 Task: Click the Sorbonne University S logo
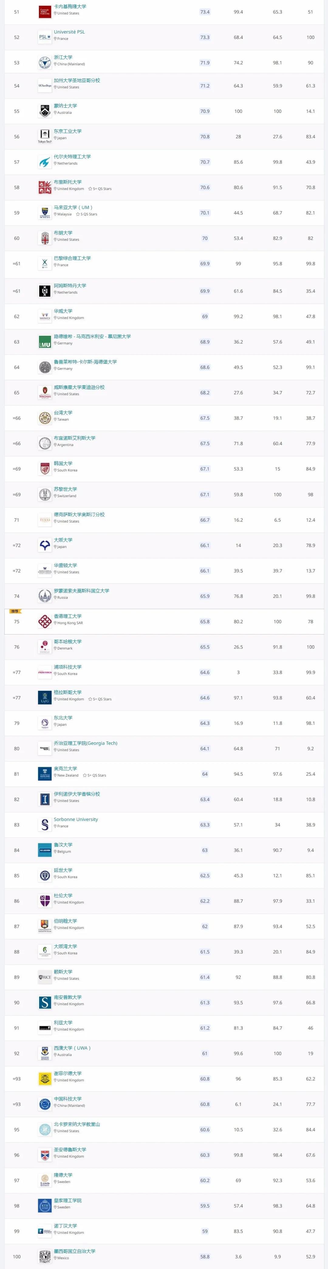tap(45, 825)
